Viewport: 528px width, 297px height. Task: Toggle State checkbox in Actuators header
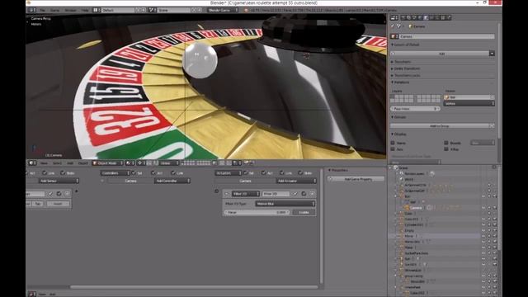[x=300, y=172]
